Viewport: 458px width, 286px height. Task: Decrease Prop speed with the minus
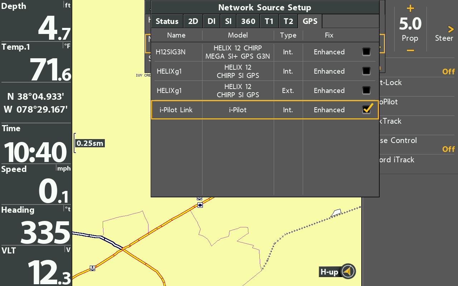pyautogui.click(x=410, y=50)
